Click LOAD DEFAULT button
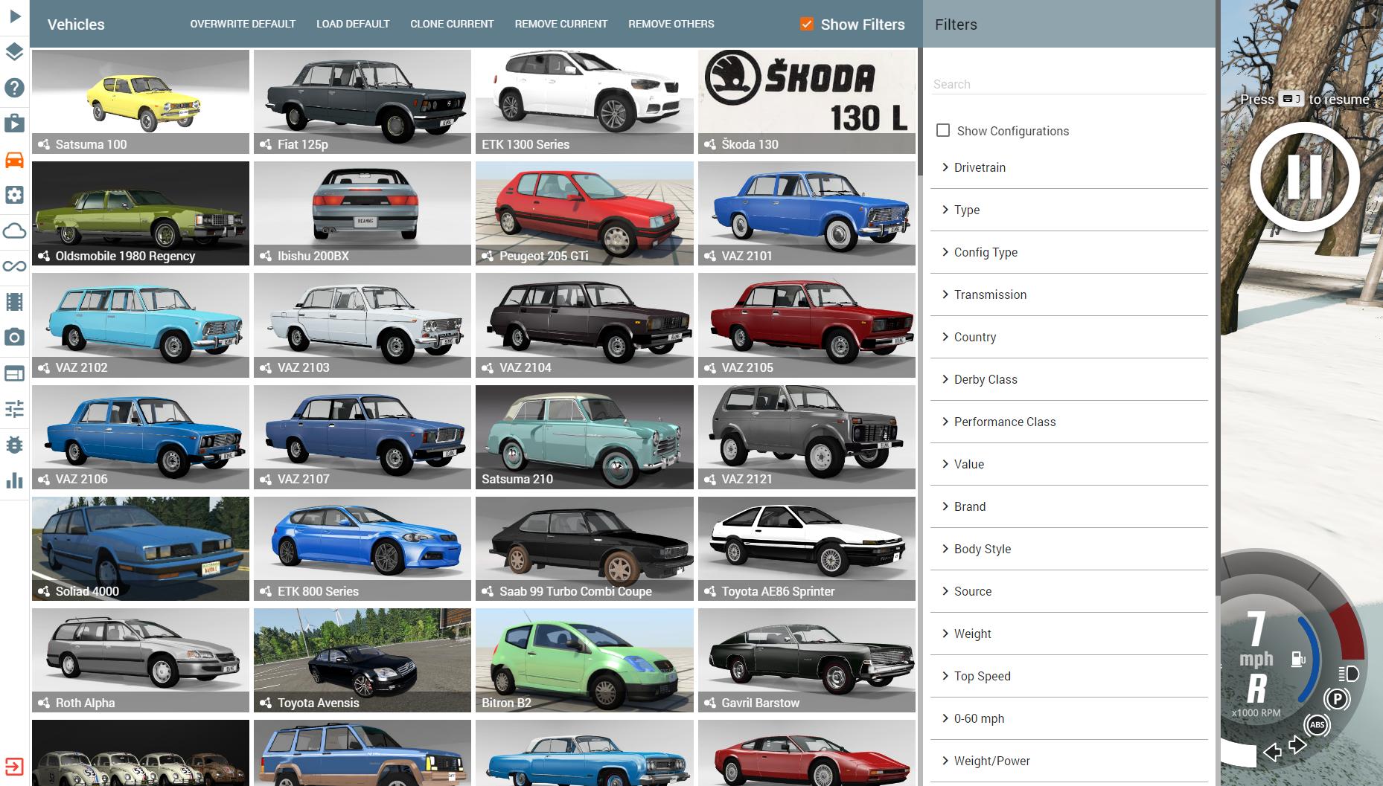 pos(353,24)
